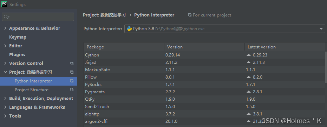Click project-level icon beside Python Interpreter
Image resolution: width=327 pixels, height=127 pixels.
[x=72, y=81]
